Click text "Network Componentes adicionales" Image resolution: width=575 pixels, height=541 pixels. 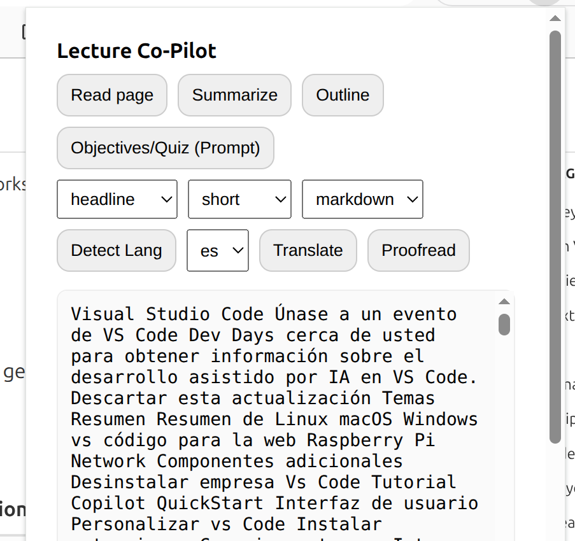click(x=236, y=461)
